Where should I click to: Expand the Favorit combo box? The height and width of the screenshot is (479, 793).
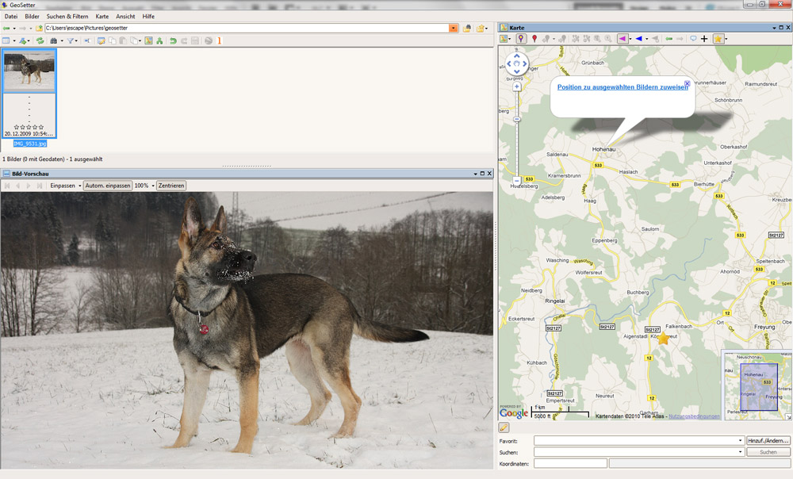[x=740, y=441]
